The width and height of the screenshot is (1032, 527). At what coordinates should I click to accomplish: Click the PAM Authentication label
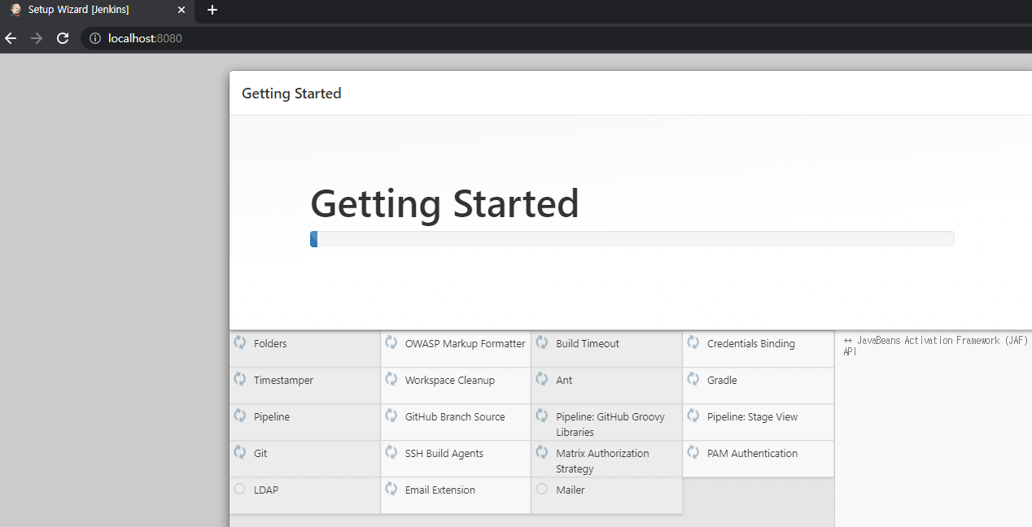[753, 454]
